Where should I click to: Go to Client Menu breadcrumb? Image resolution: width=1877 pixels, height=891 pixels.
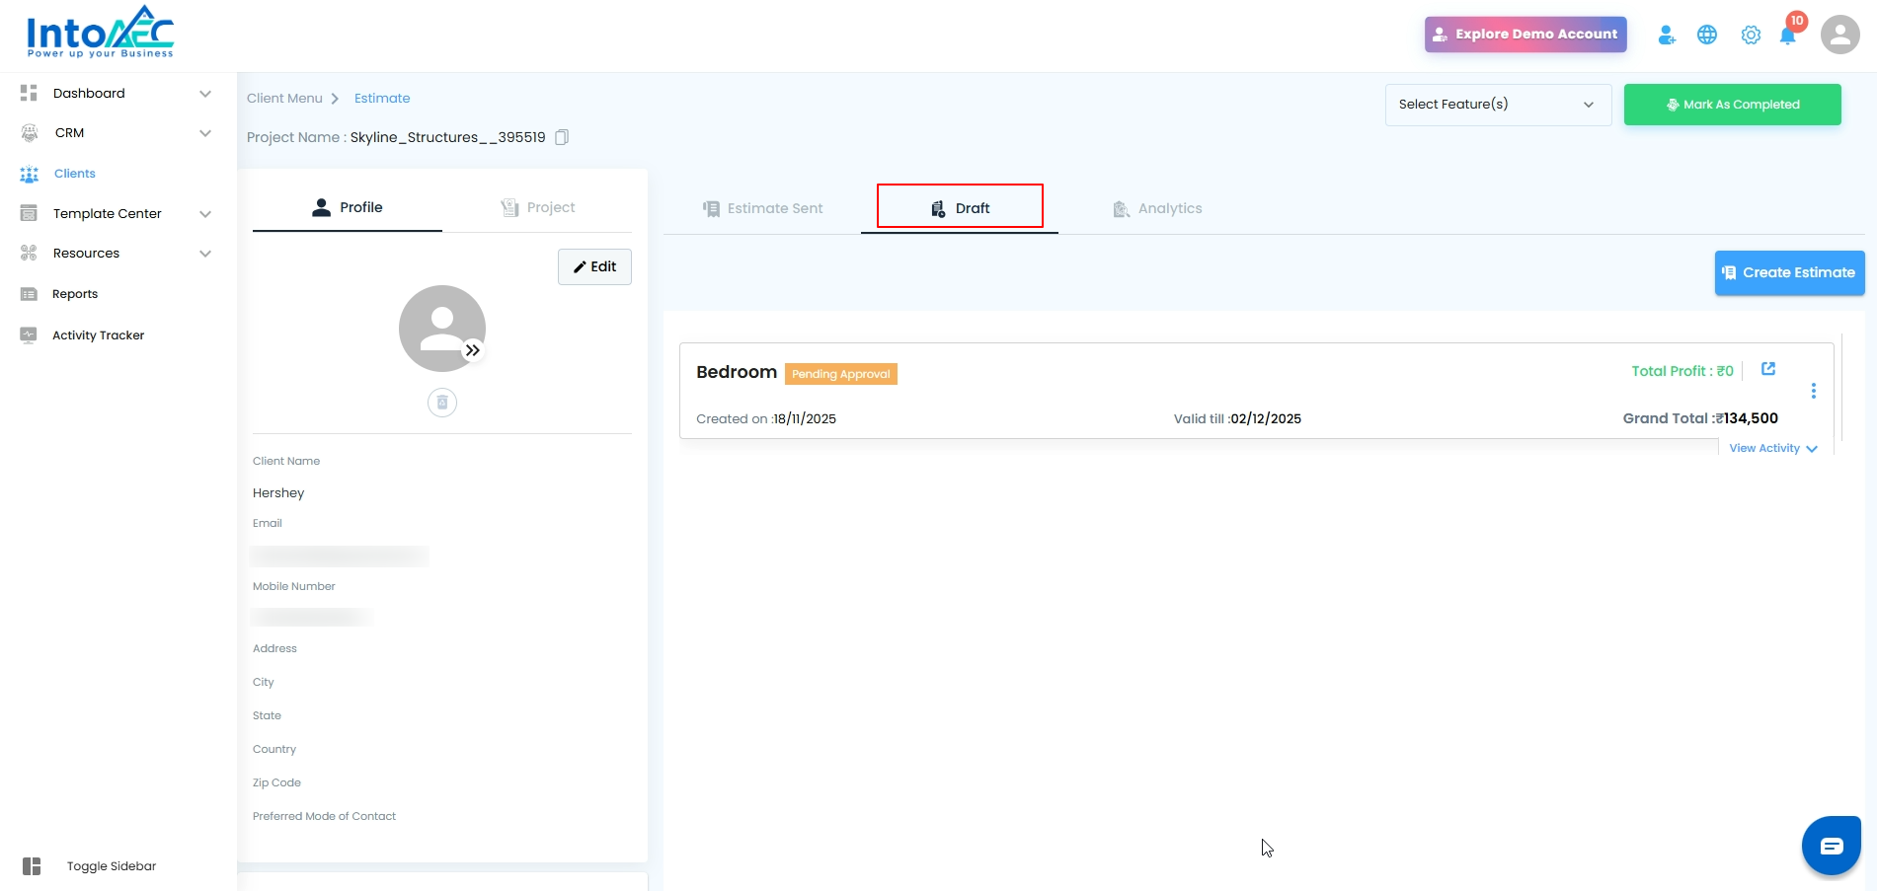point(284,99)
